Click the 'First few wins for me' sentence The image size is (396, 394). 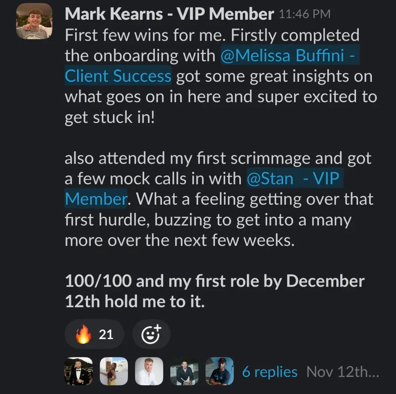pos(146,35)
